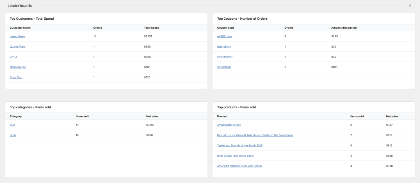420x183 pixels.
Task: Open the Leaderboards three-dot options menu
Action: (410, 6)
